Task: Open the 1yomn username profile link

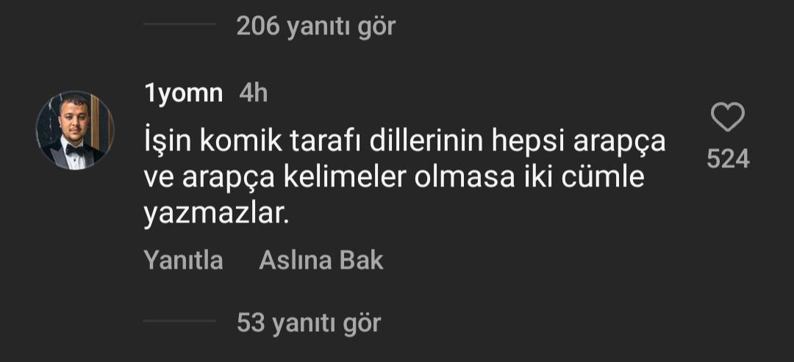Action: coord(183,94)
